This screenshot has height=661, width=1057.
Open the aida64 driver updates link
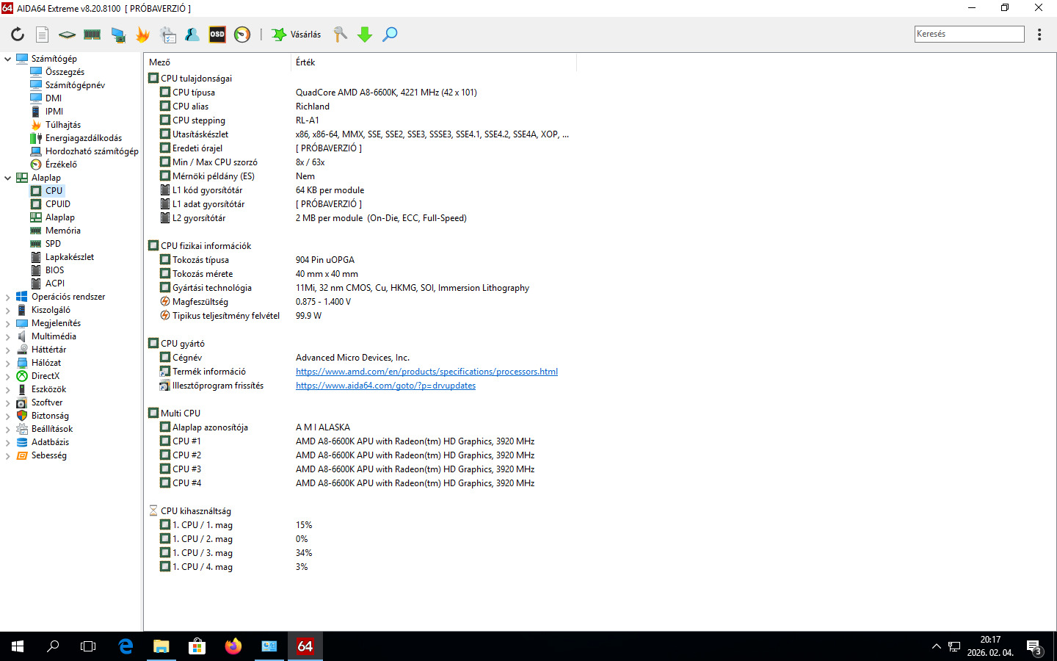click(x=385, y=386)
